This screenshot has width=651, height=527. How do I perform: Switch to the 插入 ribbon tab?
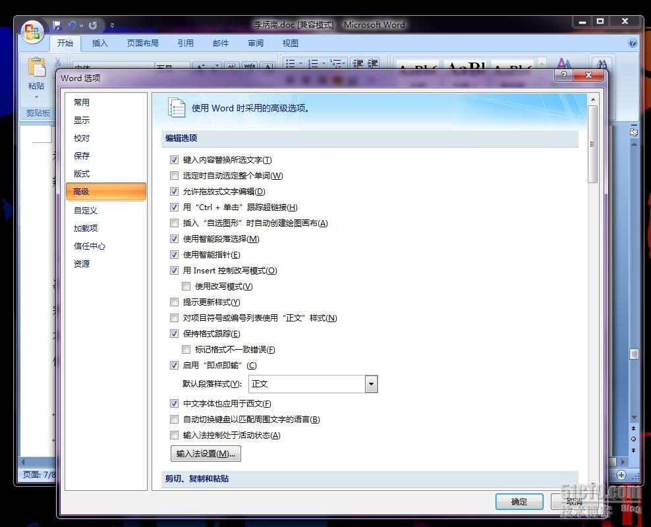pyautogui.click(x=99, y=43)
